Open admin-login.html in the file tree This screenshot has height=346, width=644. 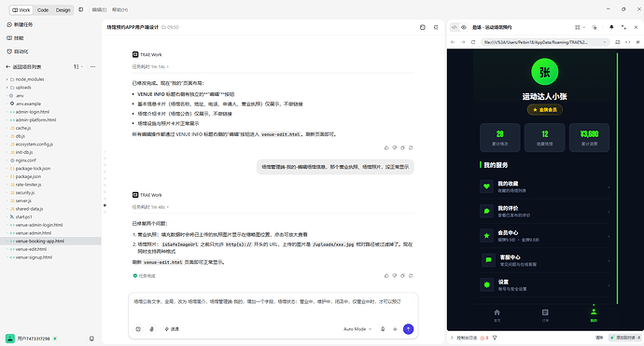30,112
